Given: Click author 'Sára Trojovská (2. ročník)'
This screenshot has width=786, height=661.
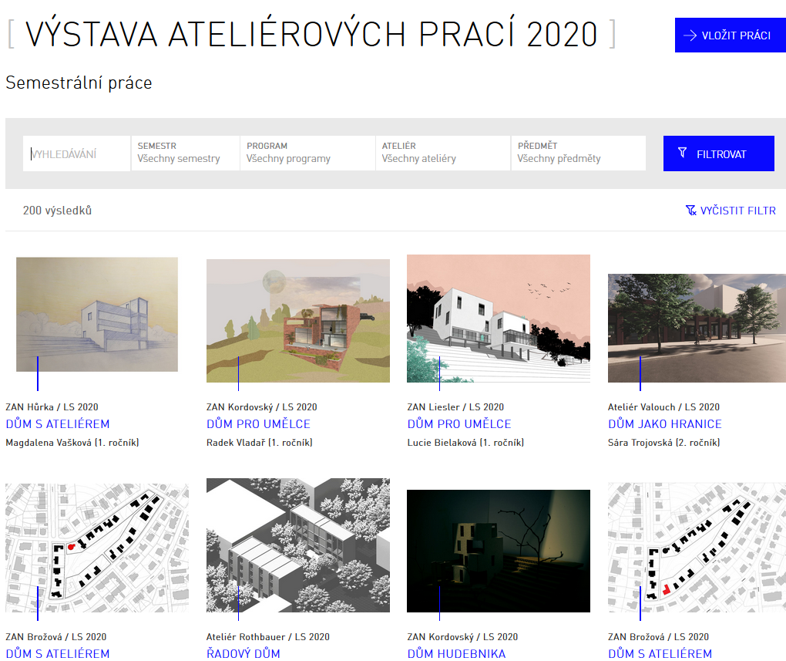Looking at the screenshot, I should pyautogui.click(x=664, y=443).
